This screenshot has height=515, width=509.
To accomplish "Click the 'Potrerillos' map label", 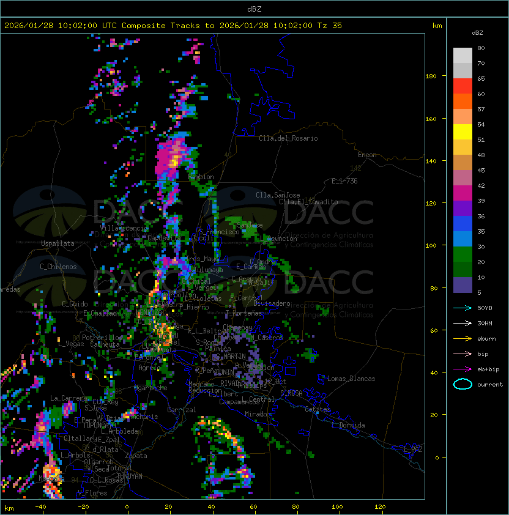I will pos(102,338).
